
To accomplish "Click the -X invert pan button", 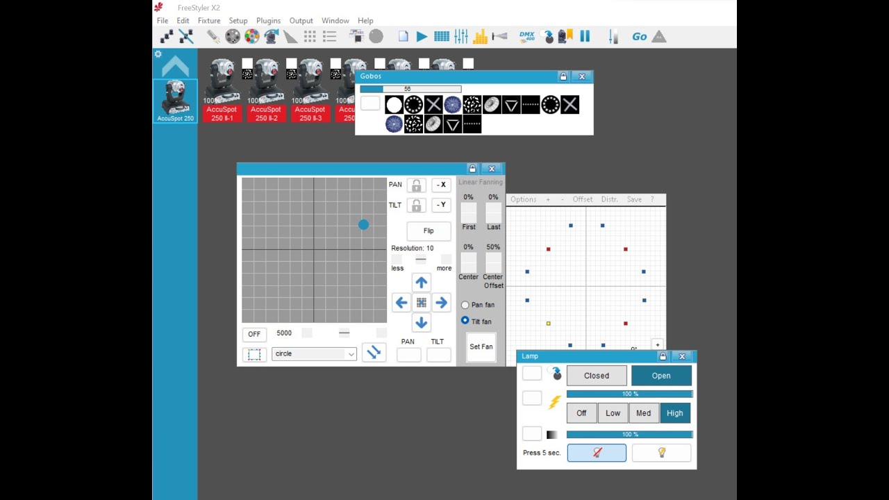I will pos(442,185).
